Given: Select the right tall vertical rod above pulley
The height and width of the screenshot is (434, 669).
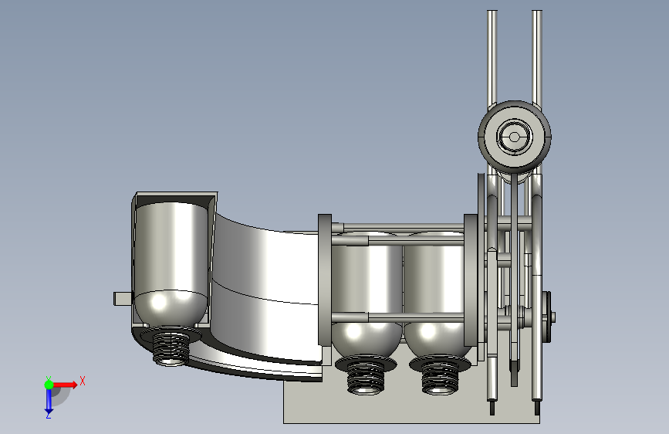Looking at the screenshot, I should 537,58.
